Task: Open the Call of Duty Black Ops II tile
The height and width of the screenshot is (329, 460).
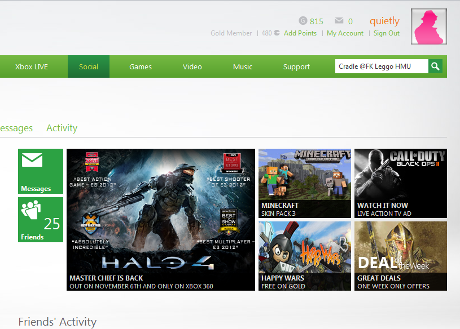Action: click(x=401, y=183)
